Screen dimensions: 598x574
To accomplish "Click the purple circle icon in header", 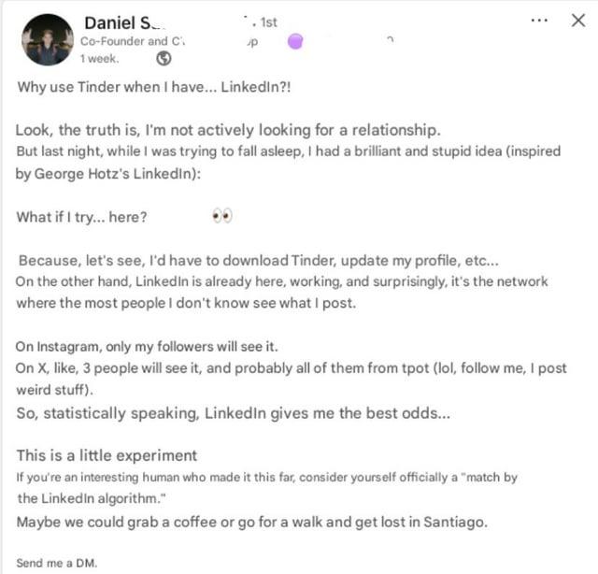I will (x=296, y=41).
